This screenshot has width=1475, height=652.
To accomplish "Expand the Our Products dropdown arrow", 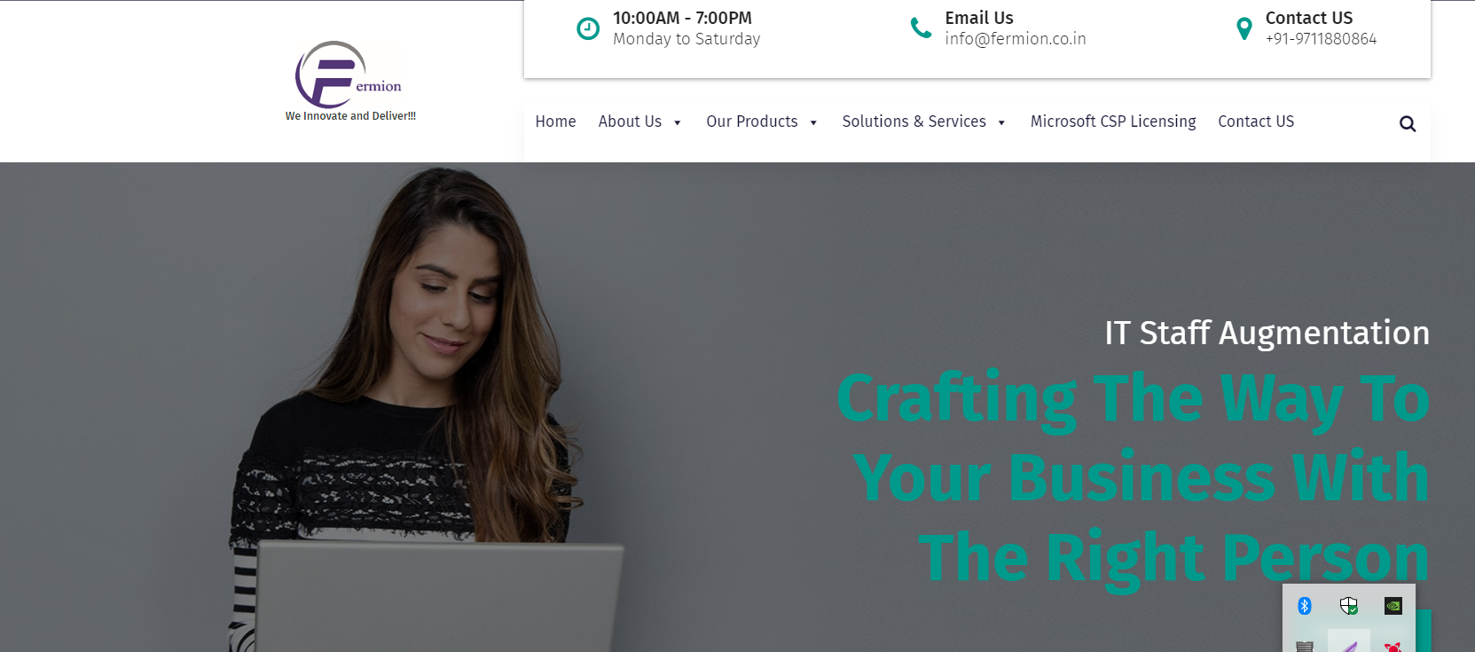I will coord(813,122).
